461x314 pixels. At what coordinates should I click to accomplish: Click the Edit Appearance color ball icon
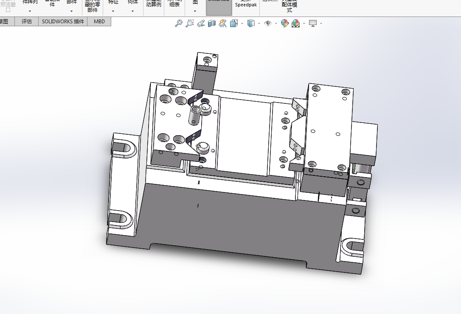pyautogui.click(x=284, y=23)
